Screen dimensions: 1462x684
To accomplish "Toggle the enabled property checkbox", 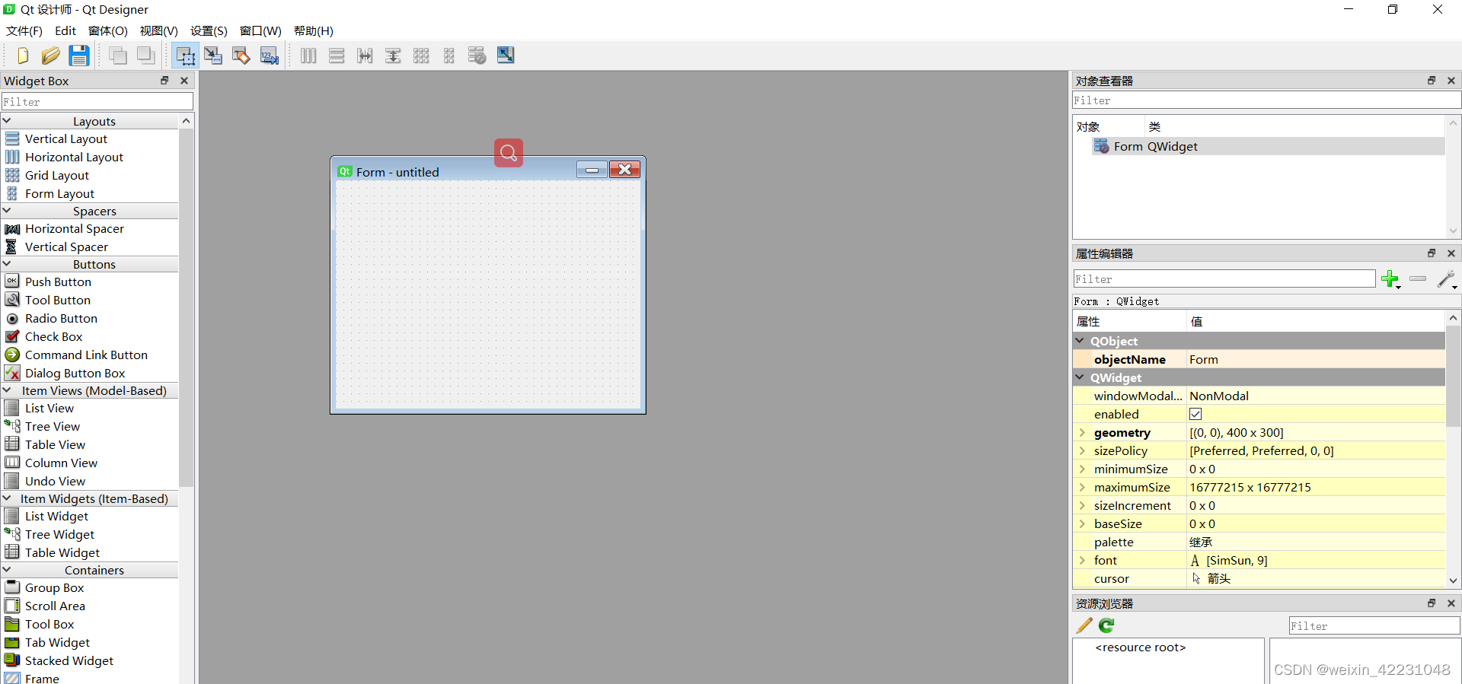I will point(1195,414).
